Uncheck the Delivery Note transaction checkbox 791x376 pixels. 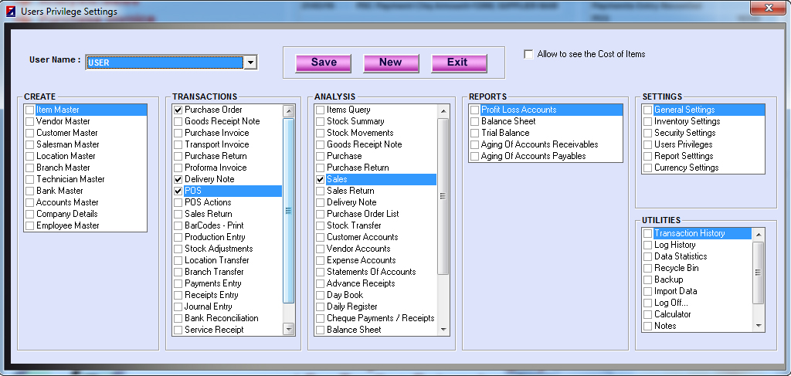click(178, 179)
